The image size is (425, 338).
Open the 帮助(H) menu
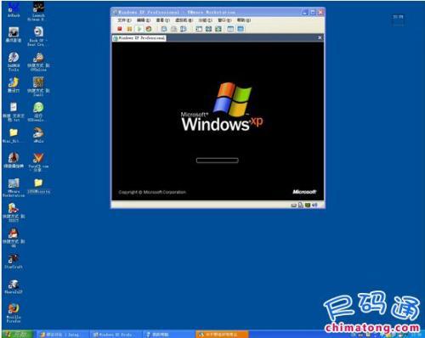coord(244,20)
